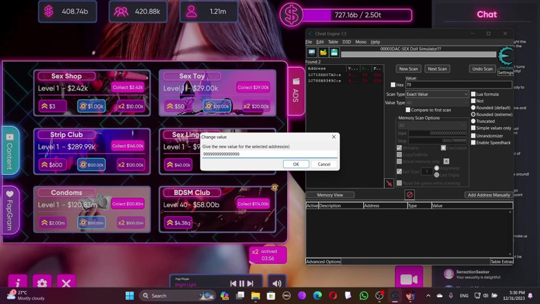This screenshot has width=540, height=304.
Task: Click the red arrow add-to-list icon
Action: pyautogui.click(x=389, y=183)
